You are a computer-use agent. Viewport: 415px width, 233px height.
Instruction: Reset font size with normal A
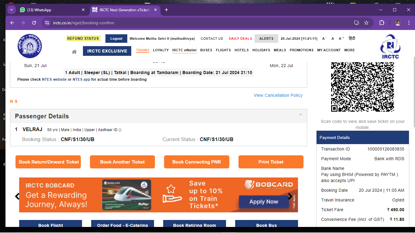point(333,39)
